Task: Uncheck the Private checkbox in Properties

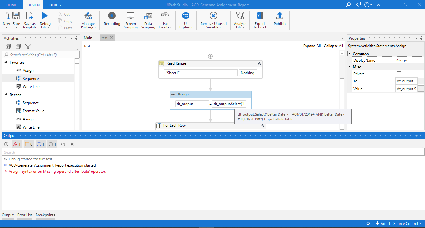Action: pyautogui.click(x=400, y=74)
